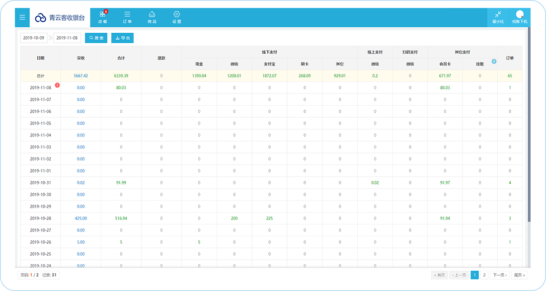Open the 商品 products module

coord(152,17)
